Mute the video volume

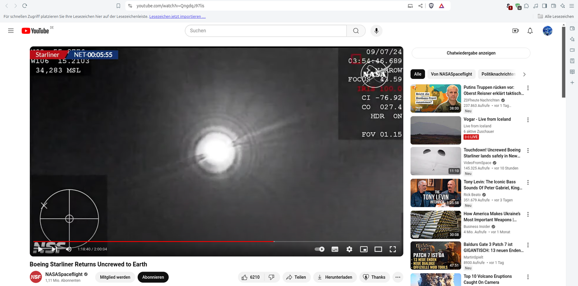click(69, 249)
